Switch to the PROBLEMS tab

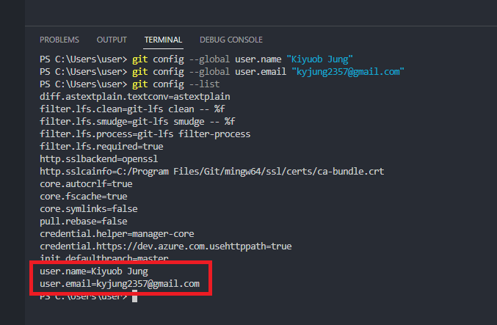[x=59, y=40]
